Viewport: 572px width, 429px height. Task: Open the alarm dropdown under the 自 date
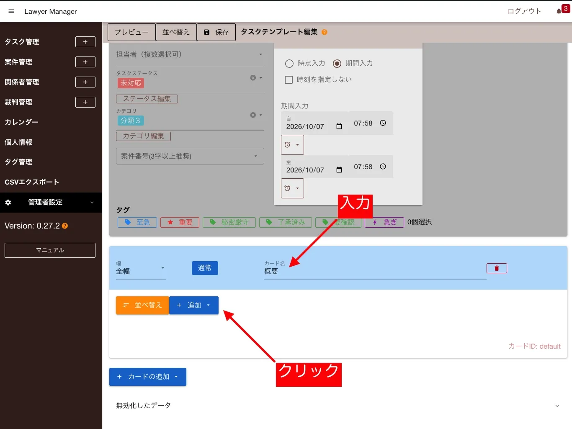(292, 145)
